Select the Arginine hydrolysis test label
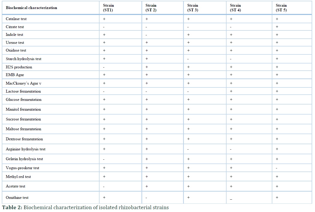This screenshot has height=212, width=315. click(26, 149)
